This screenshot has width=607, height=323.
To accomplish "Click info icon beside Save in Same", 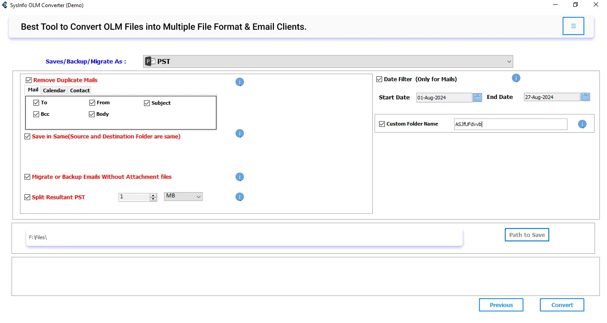I will click(x=240, y=134).
